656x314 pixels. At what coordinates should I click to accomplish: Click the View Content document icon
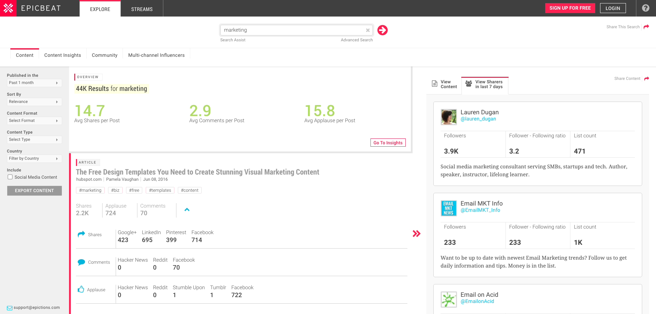click(x=435, y=84)
